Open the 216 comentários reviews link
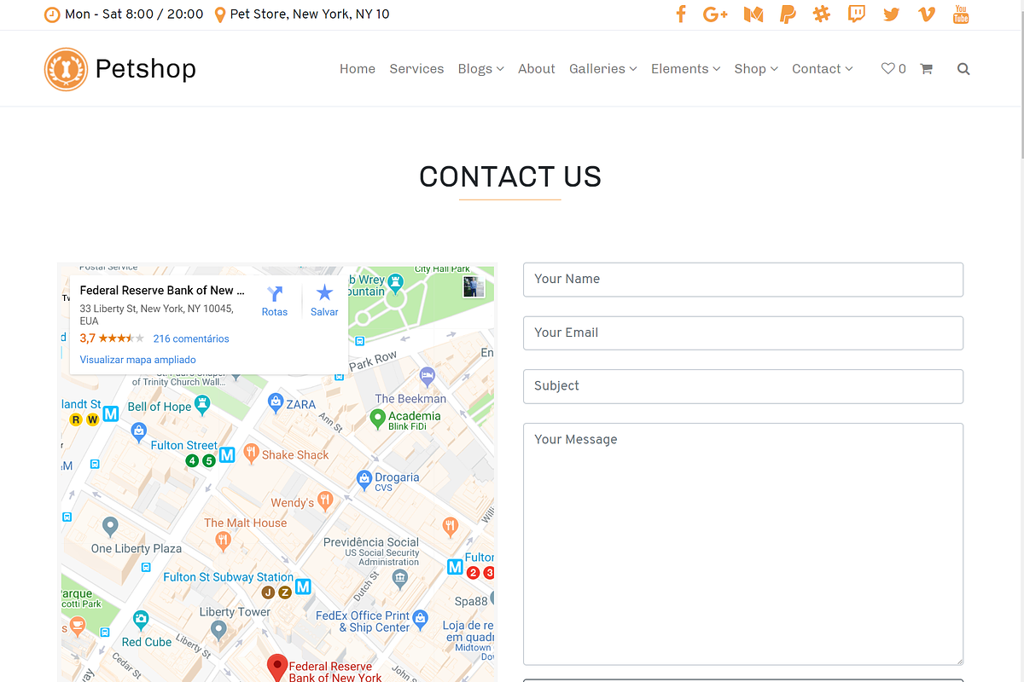1024x682 pixels. 191,338
